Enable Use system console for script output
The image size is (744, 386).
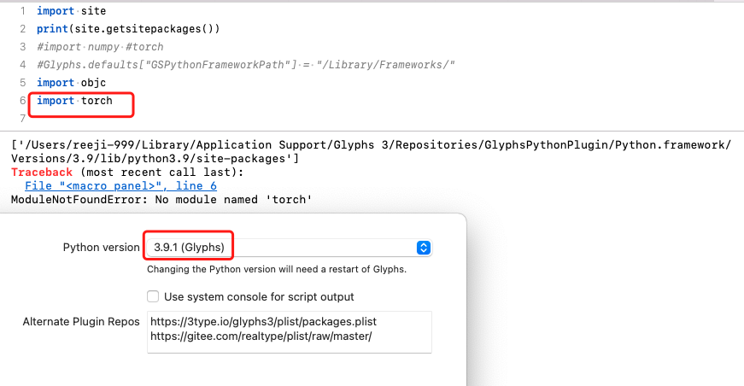[x=153, y=296]
